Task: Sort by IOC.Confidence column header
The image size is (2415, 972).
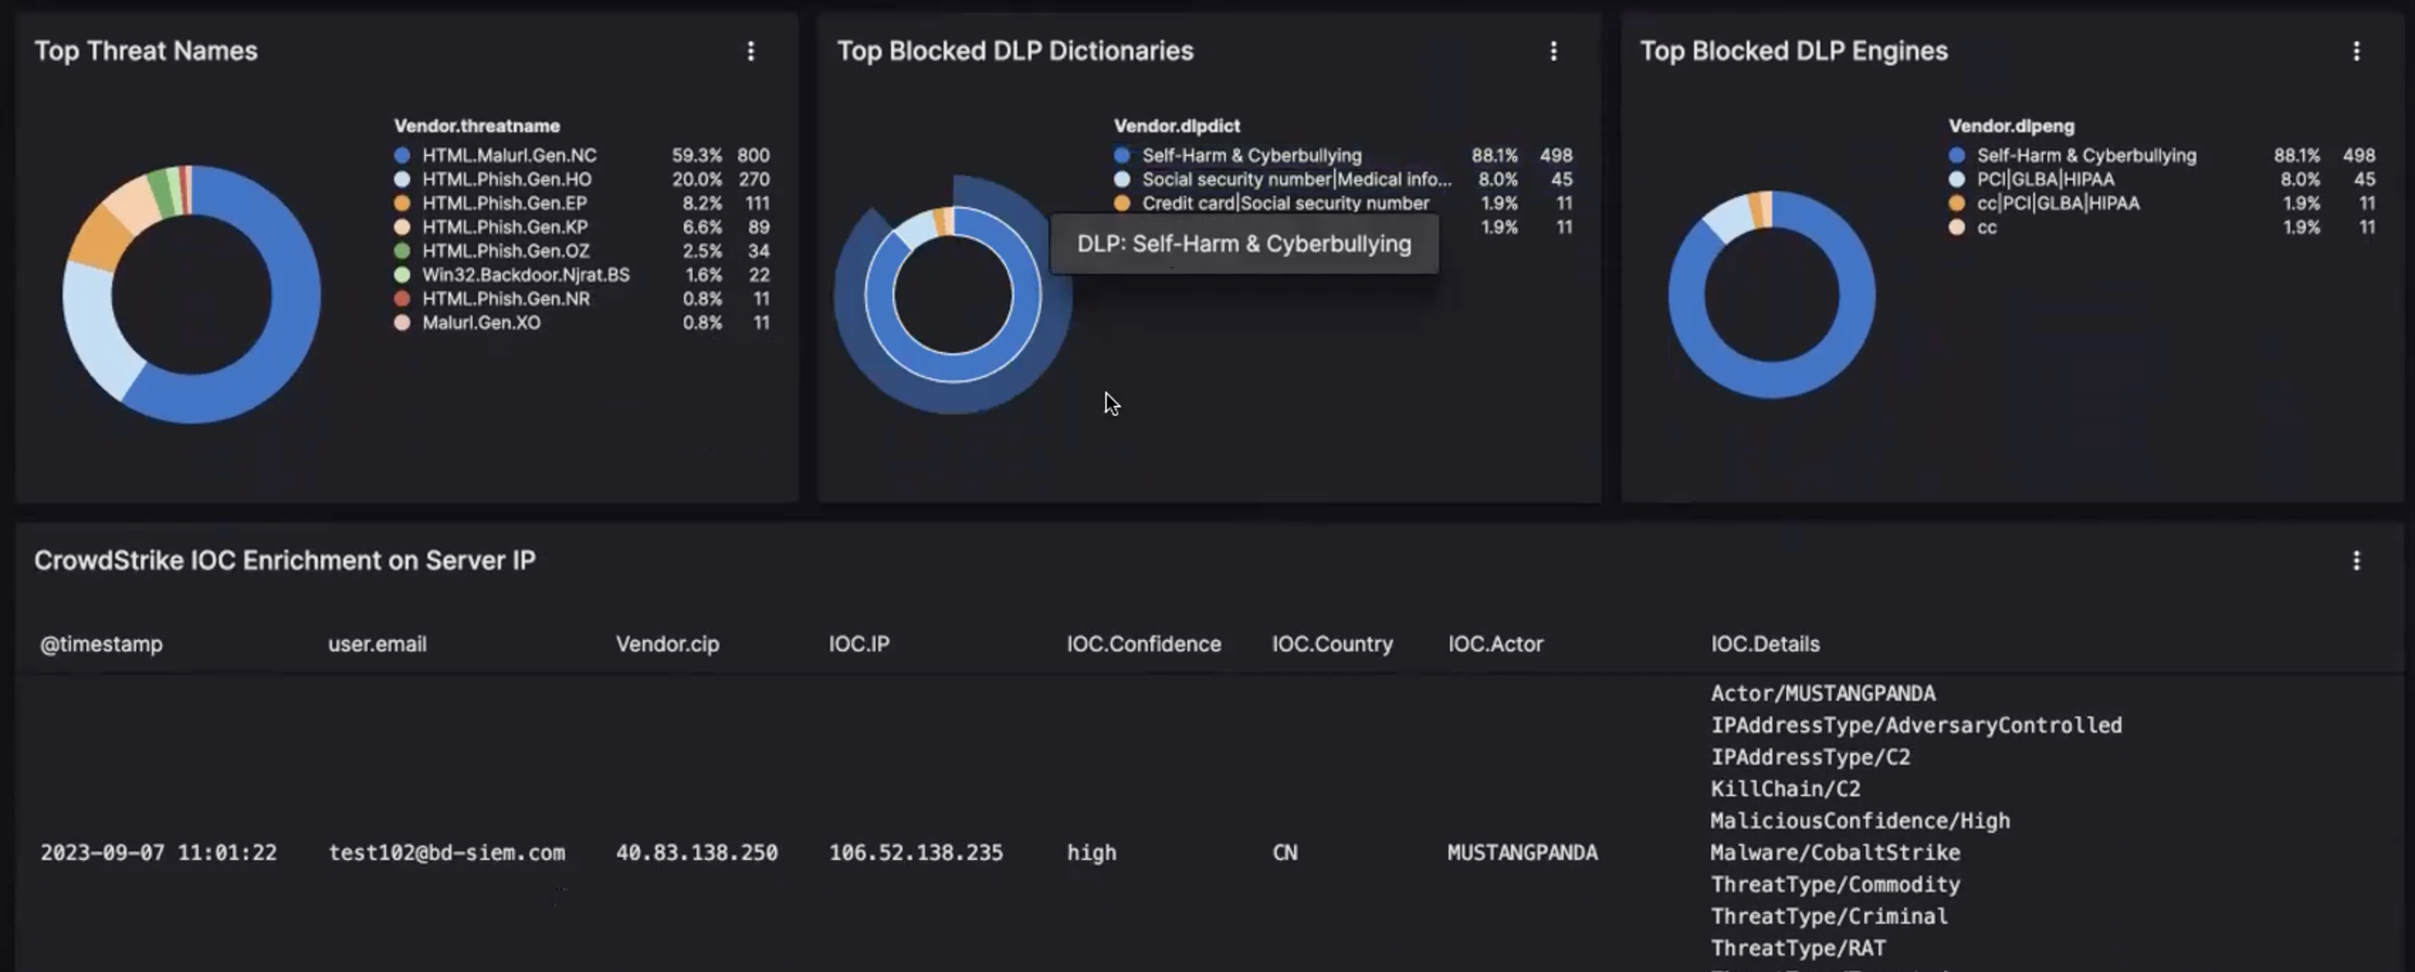Action: (x=1143, y=644)
